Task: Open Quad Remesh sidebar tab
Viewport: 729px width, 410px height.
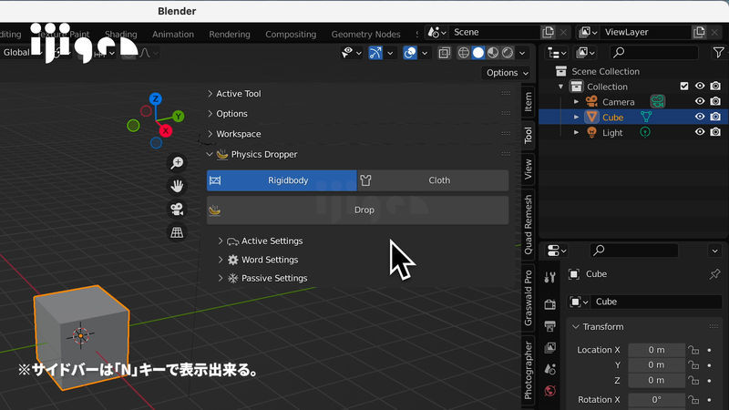Action: click(x=529, y=224)
